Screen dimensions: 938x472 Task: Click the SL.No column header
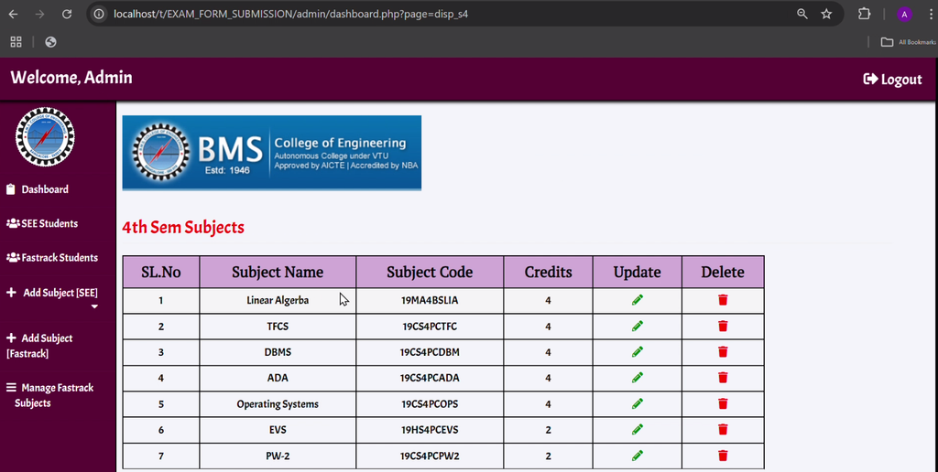pos(161,272)
